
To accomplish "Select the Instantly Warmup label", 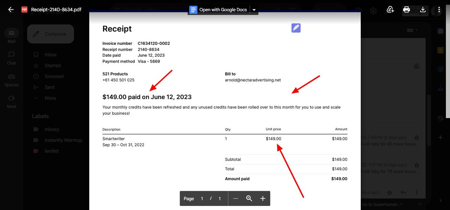I will coord(63,140).
